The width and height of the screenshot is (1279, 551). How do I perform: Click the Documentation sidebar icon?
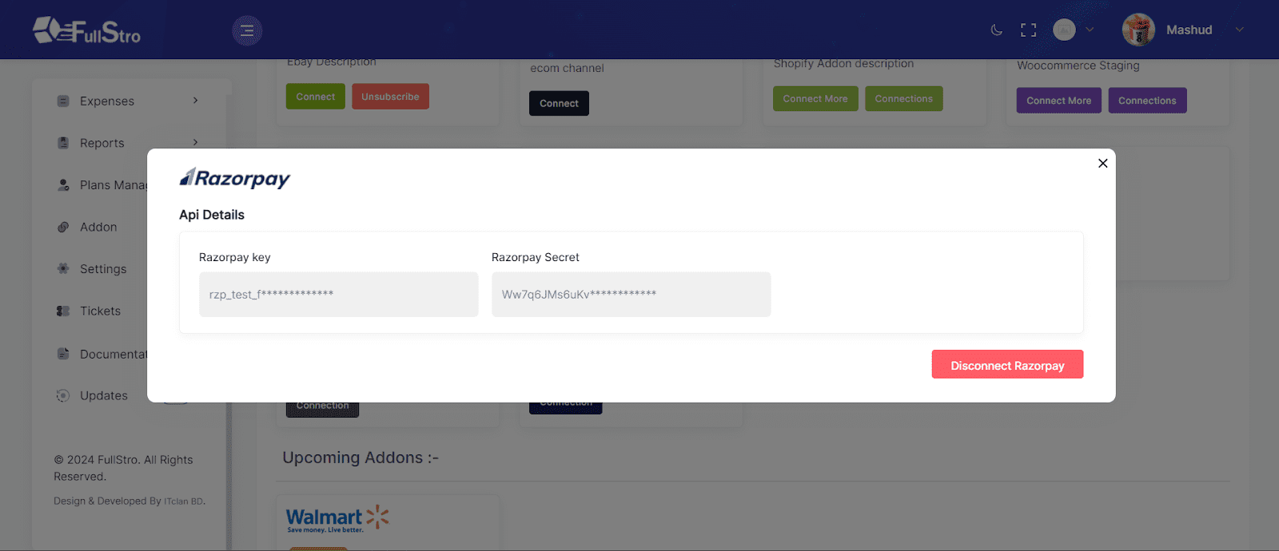point(63,353)
